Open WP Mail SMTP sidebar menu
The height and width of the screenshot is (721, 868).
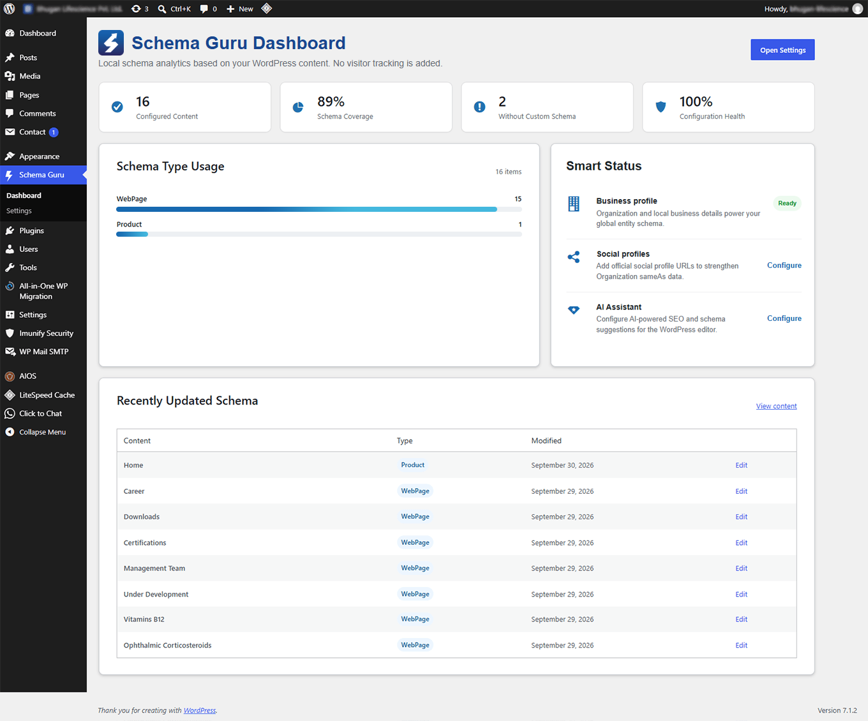coord(43,352)
